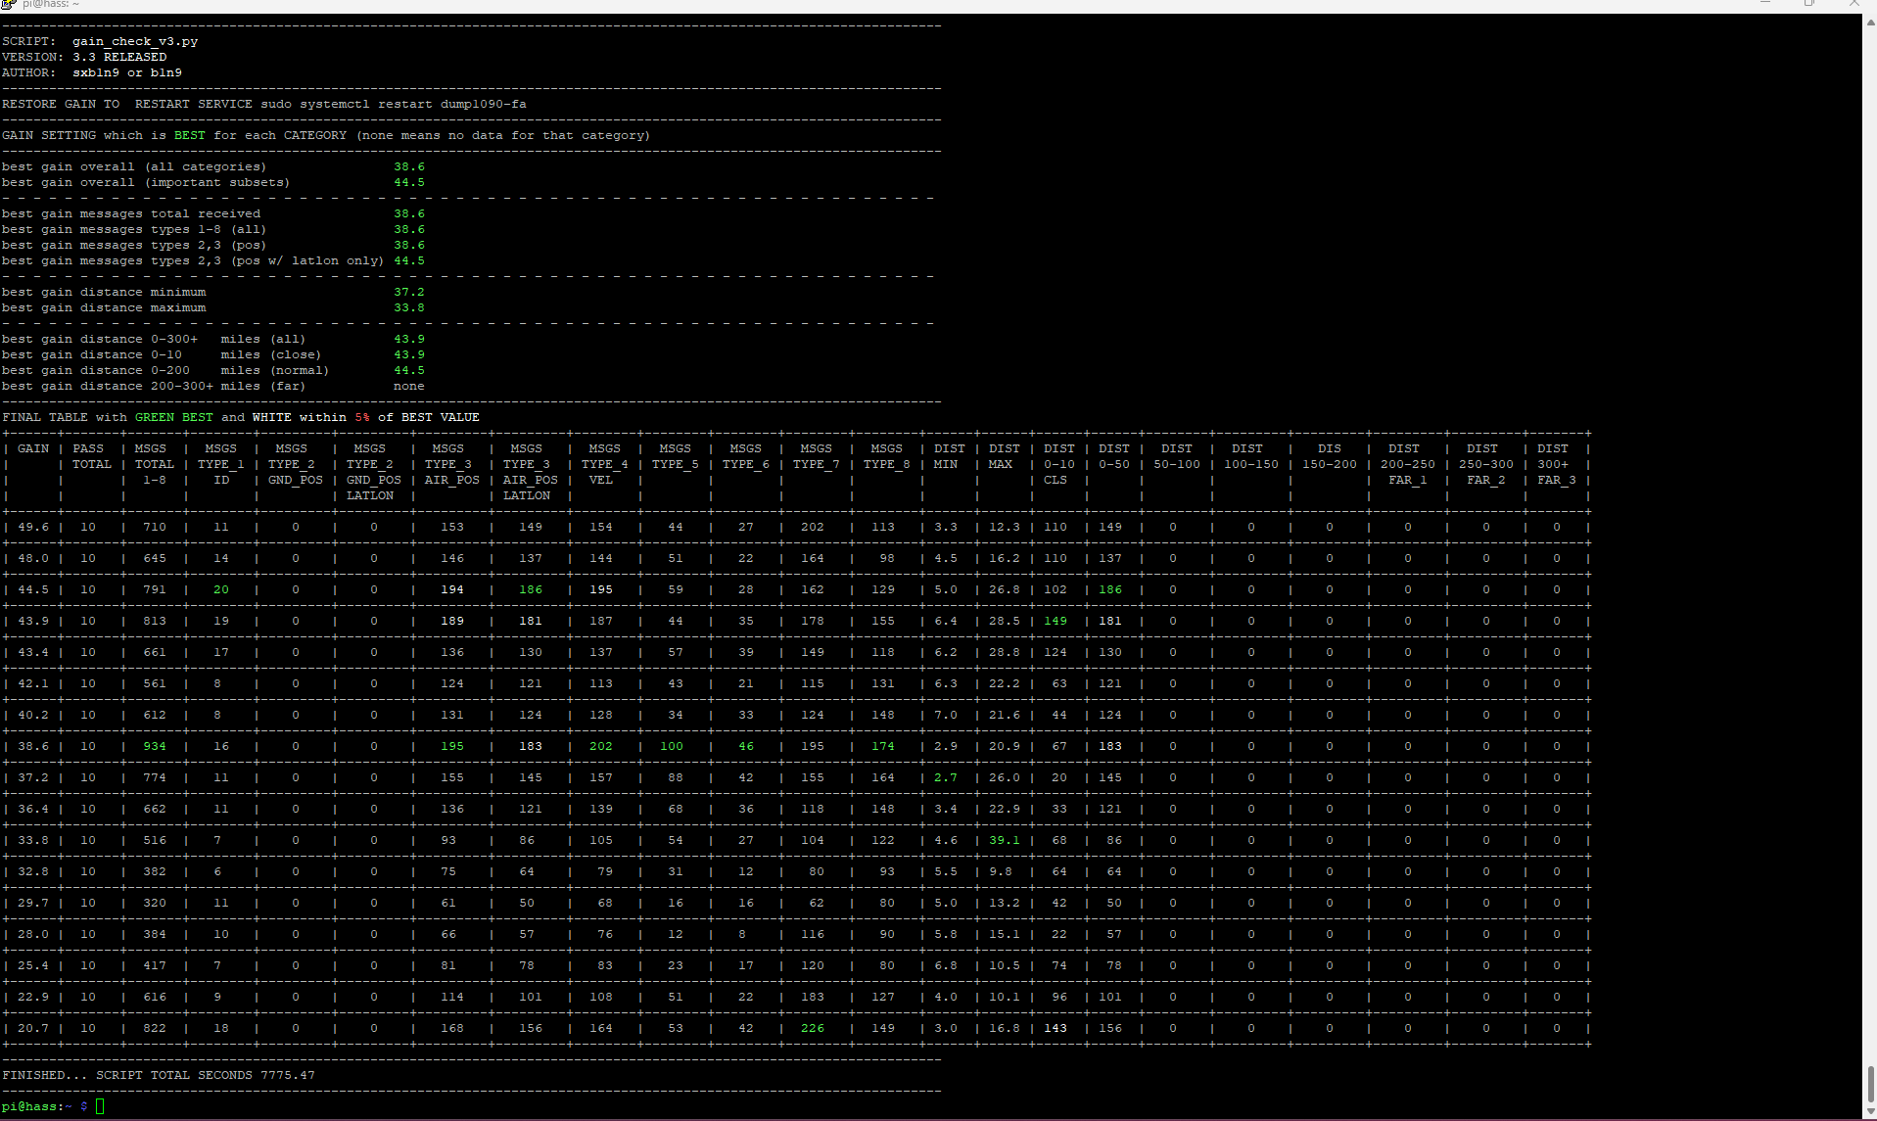Click the 44.5 gain row label
The width and height of the screenshot is (1877, 1121).
[x=33, y=589]
